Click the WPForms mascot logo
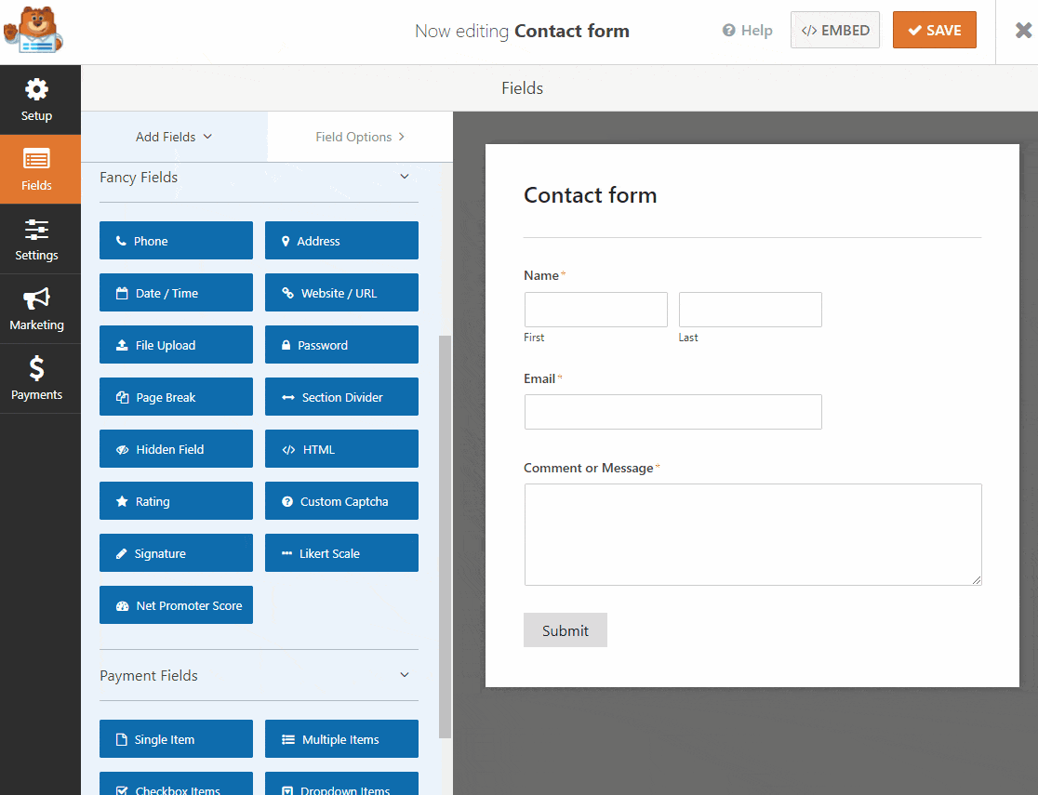The height and width of the screenshot is (795, 1038). point(33,31)
